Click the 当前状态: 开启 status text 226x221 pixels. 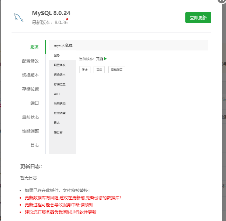[91, 59]
